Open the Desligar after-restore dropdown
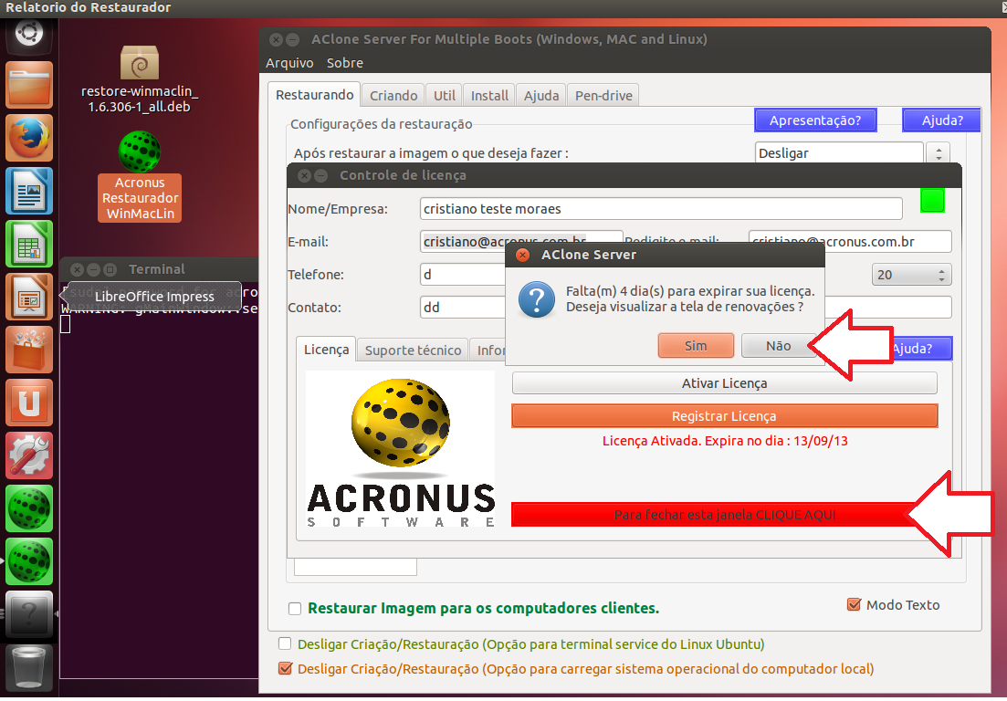The height and width of the screenshot is (701, 1007). [x=839, y=152]
